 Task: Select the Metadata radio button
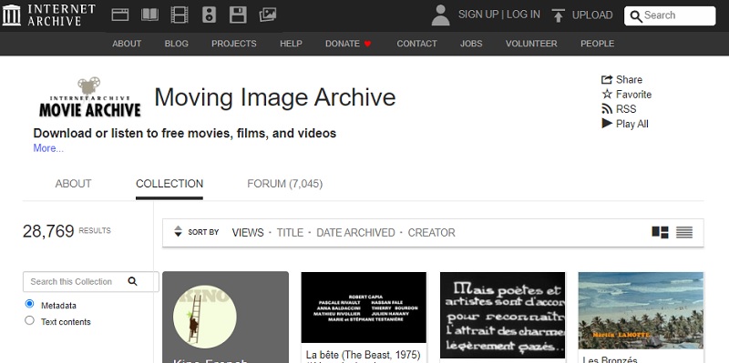29,304
